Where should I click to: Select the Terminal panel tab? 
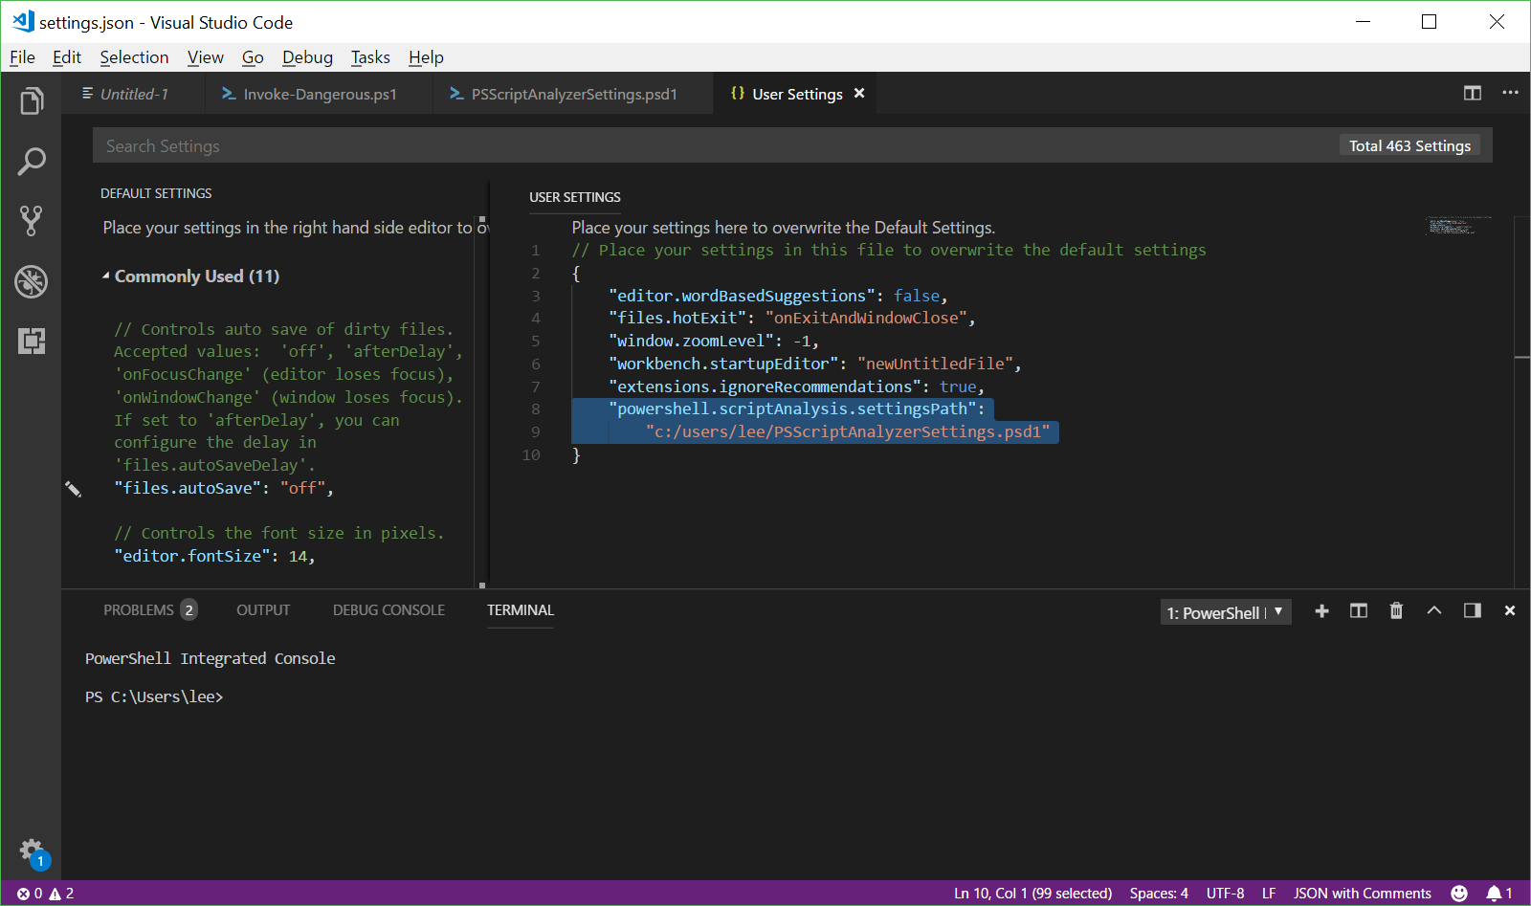click(x=521, y=610)
